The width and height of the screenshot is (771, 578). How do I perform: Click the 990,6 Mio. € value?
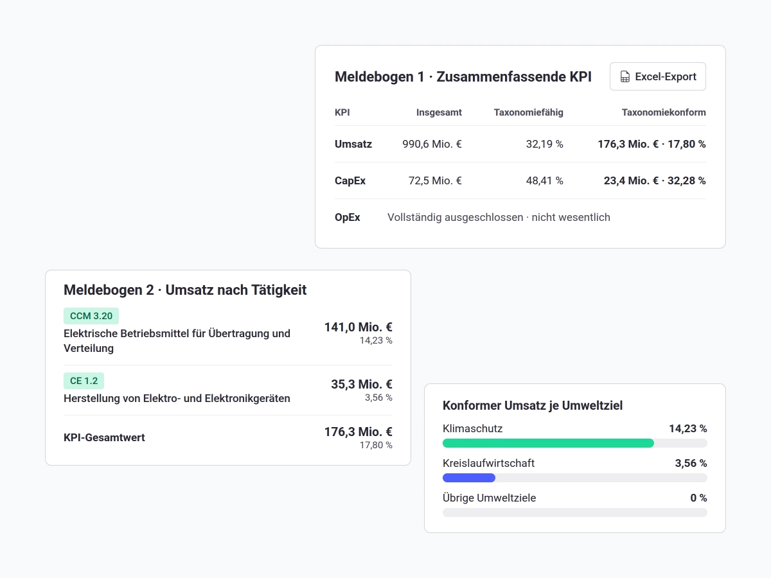[x=432, y=144]
